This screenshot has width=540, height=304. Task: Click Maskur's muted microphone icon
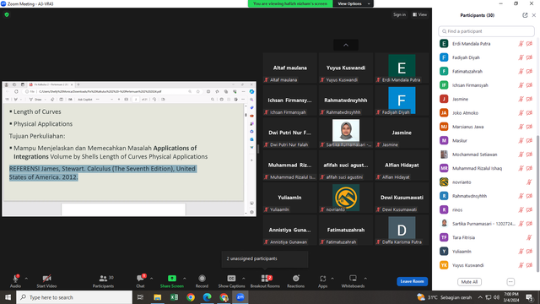click(x=521, y=141)
